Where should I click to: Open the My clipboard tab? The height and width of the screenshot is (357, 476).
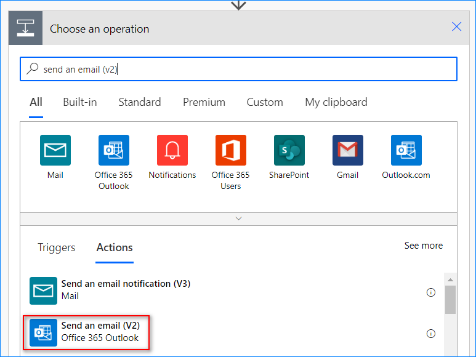coord(336,102)
